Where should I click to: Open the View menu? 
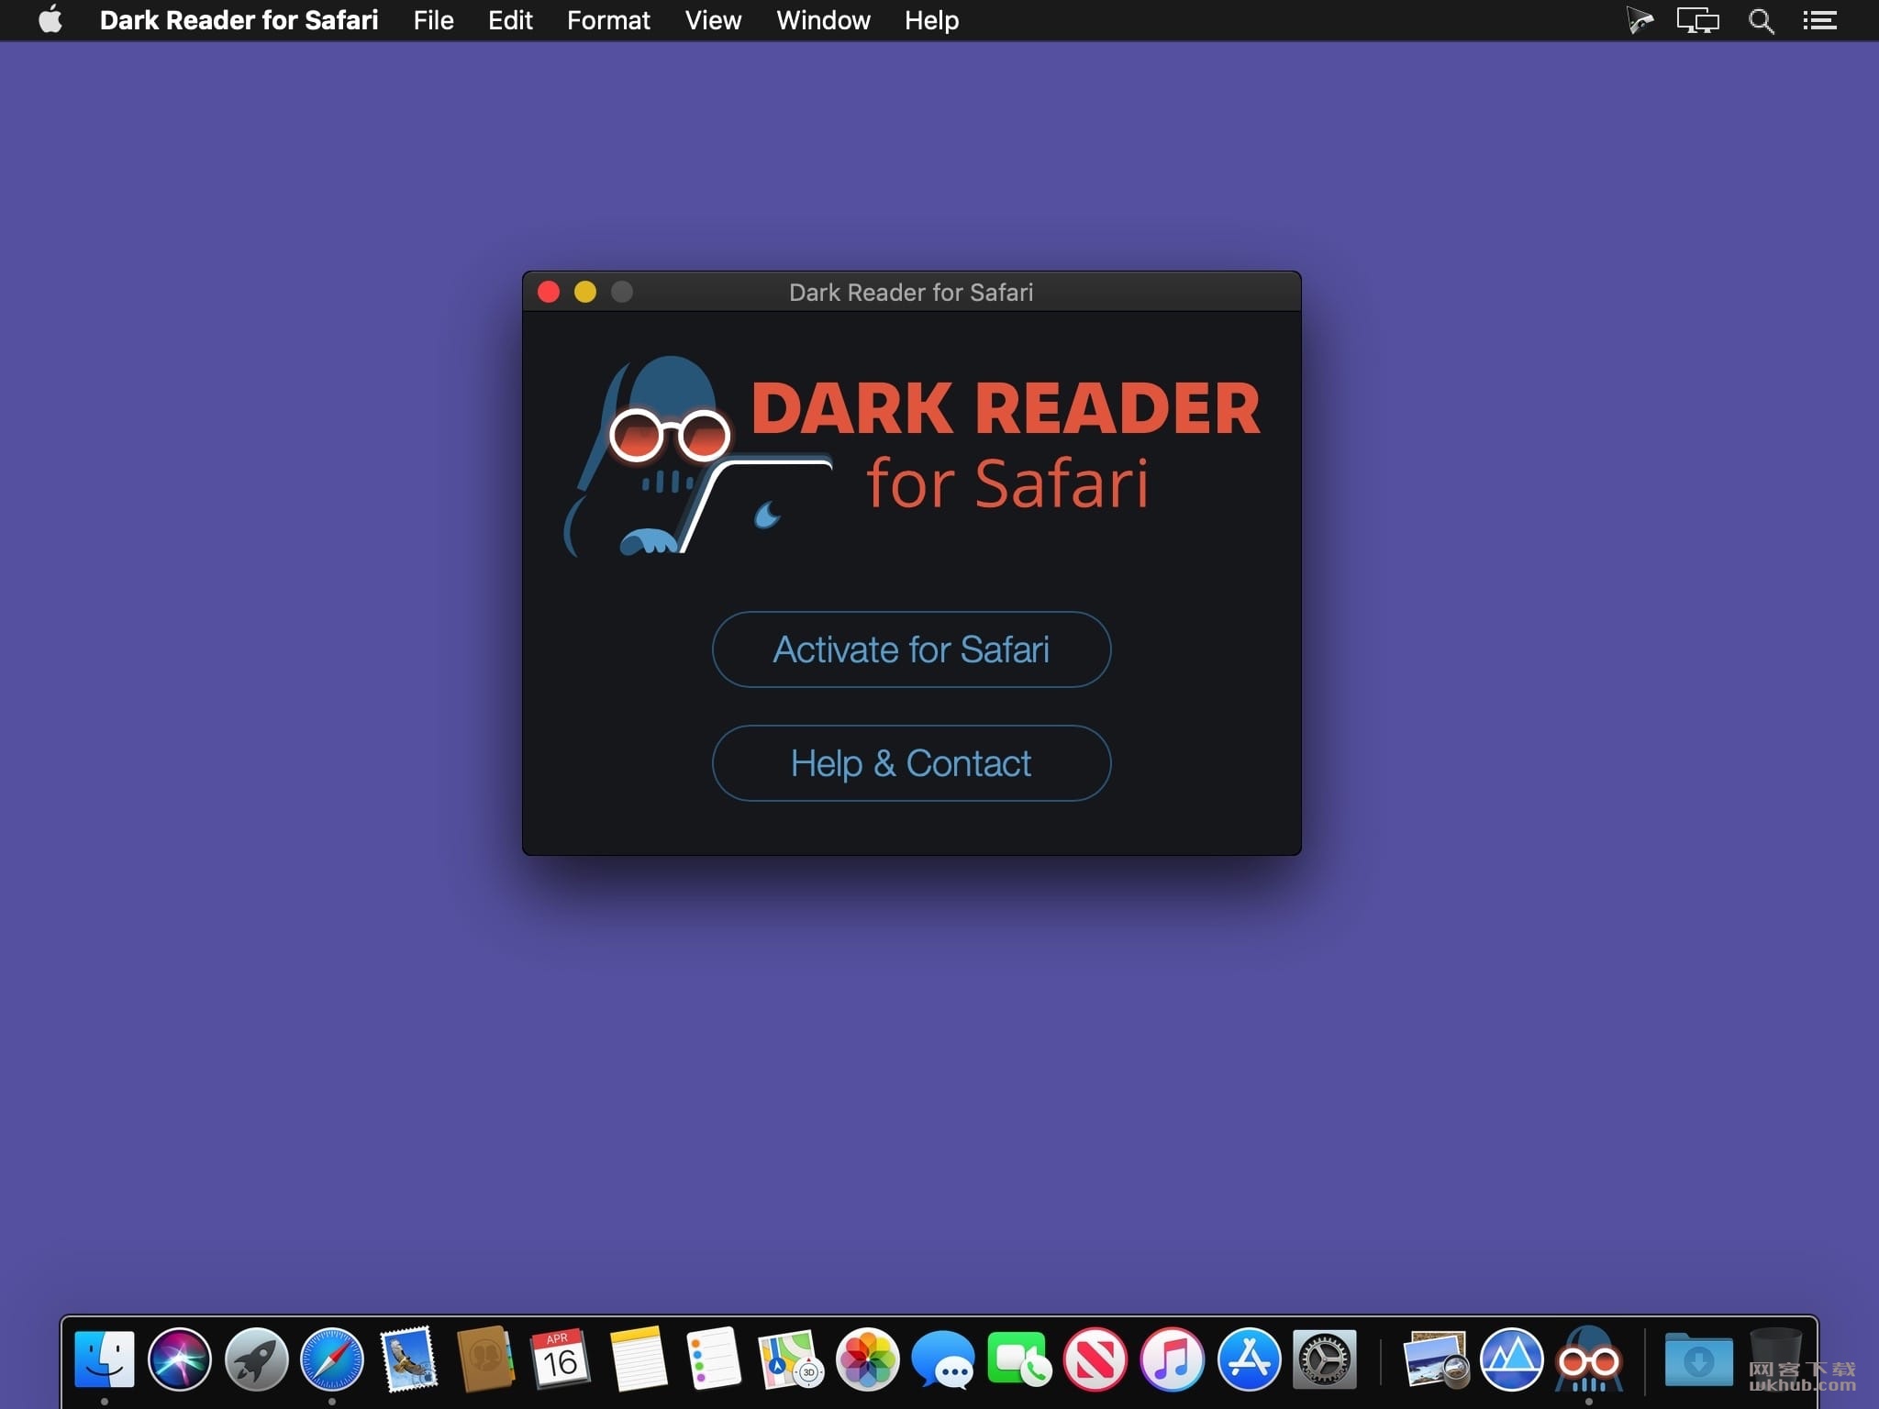pos(713,20)
